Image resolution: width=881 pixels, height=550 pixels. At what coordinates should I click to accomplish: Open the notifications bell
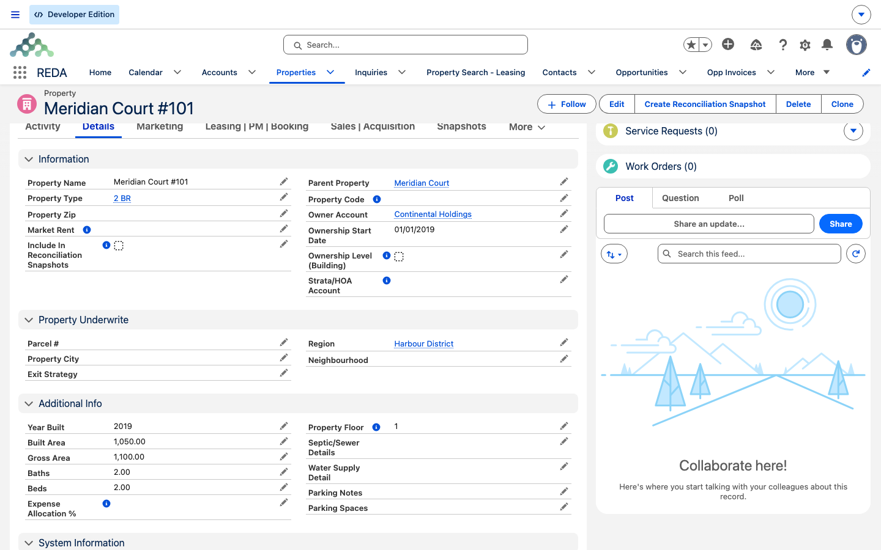coord(827,45)
